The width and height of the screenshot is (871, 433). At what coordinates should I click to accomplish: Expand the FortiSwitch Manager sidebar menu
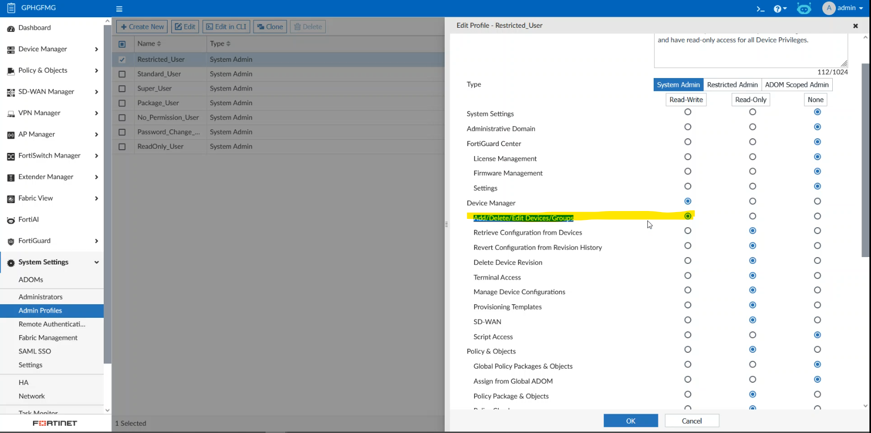[96, 156]
